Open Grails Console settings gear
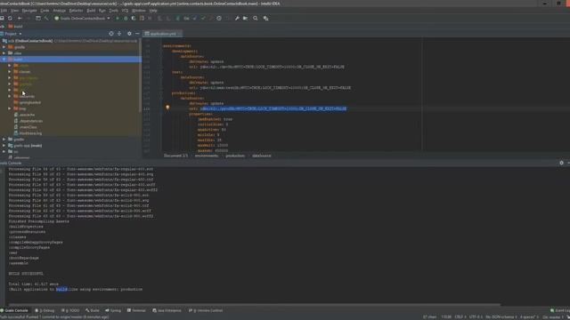 pyautogui.click(x=561, y=163)
